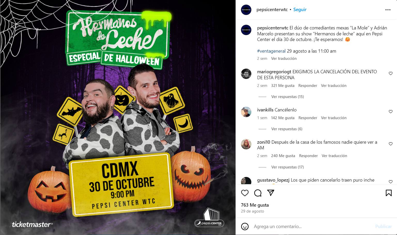Image resolution: width=397 pixels, height=235 pixels.
Task: View the 763 Me gusta likes list
Action: [255, 205]
